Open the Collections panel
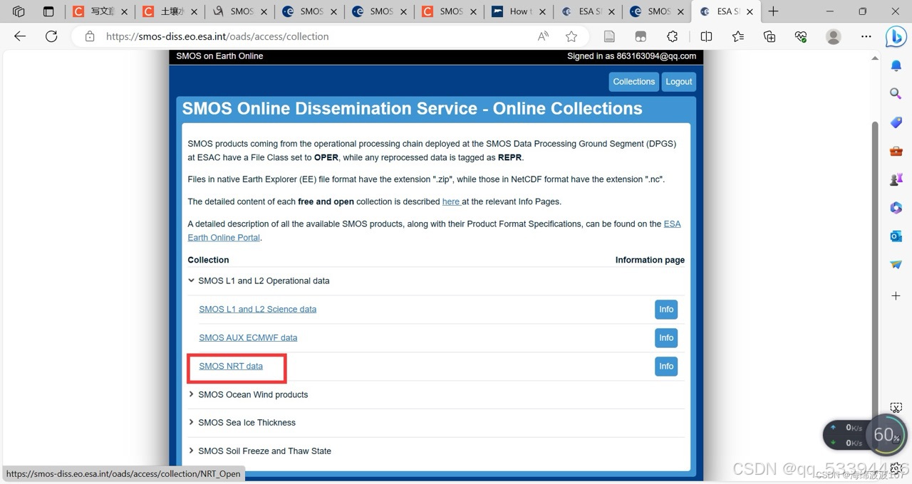The height and width of the screenshot is (484, 912). point(769,36)
